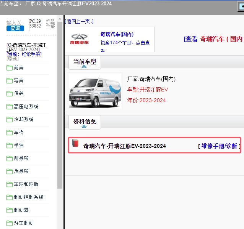Select the 保养 tree entry
Image resolution: width=244 pixels, height=229 pixels.
pyautogui.click(x=19, y=94)
